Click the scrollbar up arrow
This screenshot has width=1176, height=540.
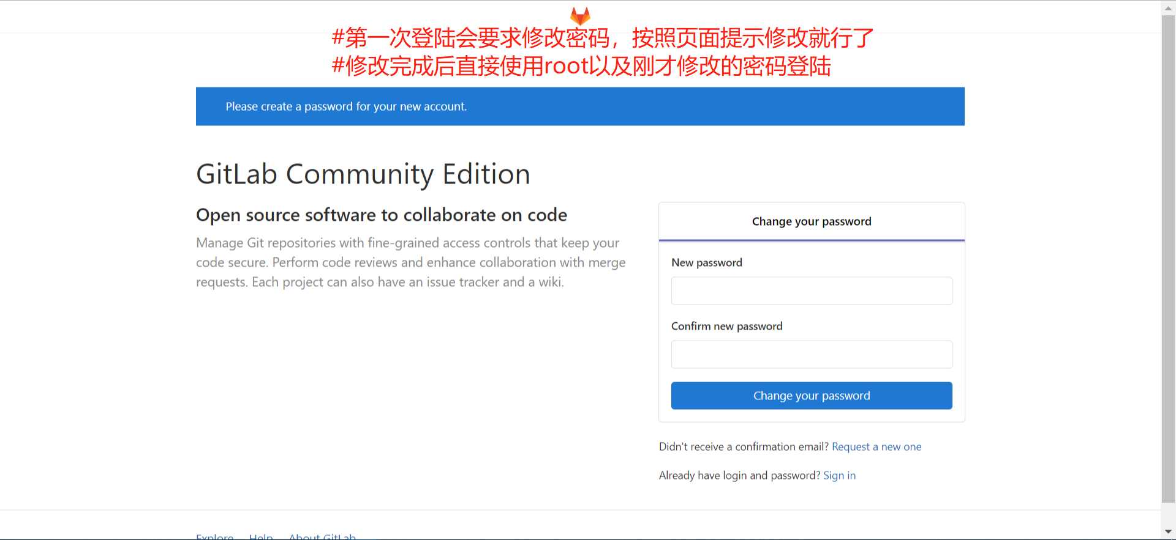pos(1169,7)
